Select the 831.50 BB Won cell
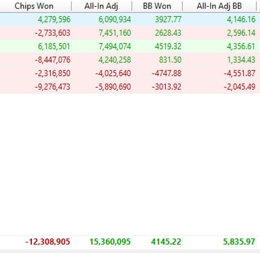The width and height of the screenshot is (260, 253). click(170, 60)
